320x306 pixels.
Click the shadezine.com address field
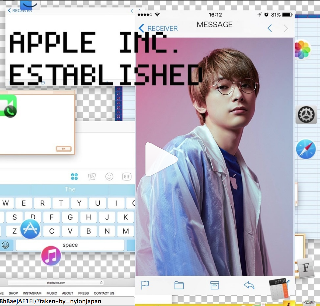tap(56, 283)
